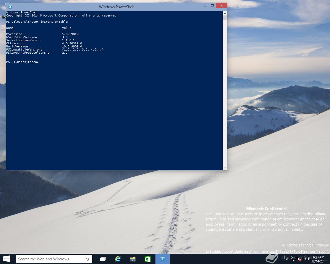Click the Search the Web and Windows box
This screenshot has height=264, width=330.
[54, 259]
